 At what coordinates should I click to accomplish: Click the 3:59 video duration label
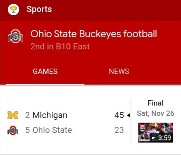(x=165, y=138)
